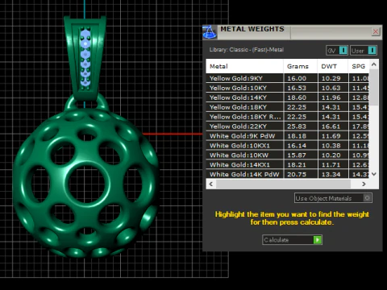Click the 11.96 DWT cell

333,97
